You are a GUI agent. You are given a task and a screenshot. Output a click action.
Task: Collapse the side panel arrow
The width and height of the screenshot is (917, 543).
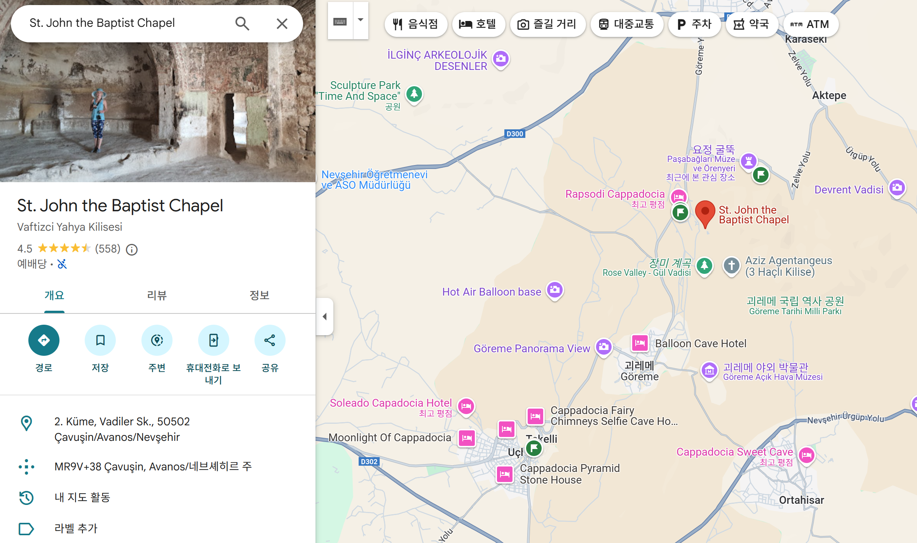point(325,317)
